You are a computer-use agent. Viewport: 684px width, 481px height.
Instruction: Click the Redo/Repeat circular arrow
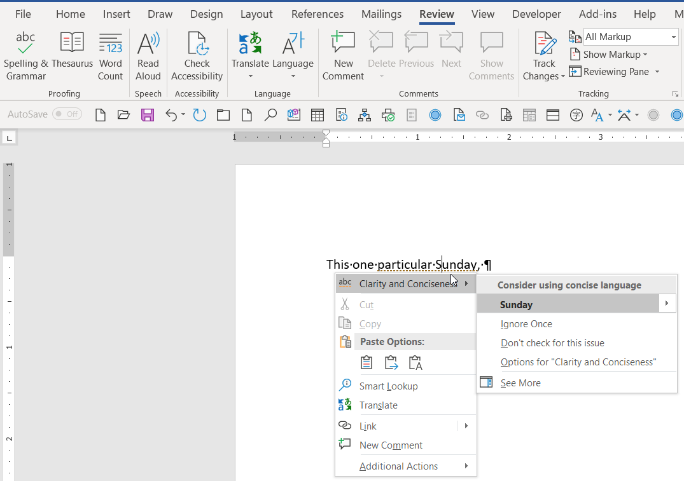coord(199,115)
